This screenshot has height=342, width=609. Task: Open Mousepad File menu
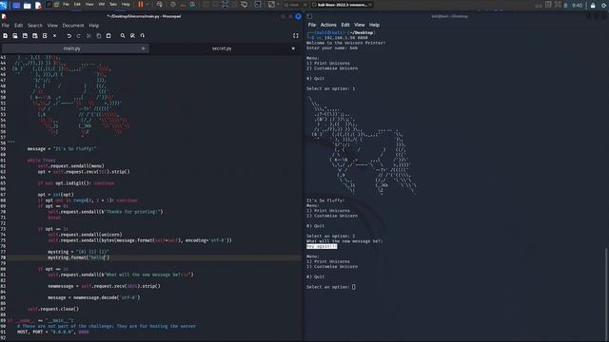(6, 26)
